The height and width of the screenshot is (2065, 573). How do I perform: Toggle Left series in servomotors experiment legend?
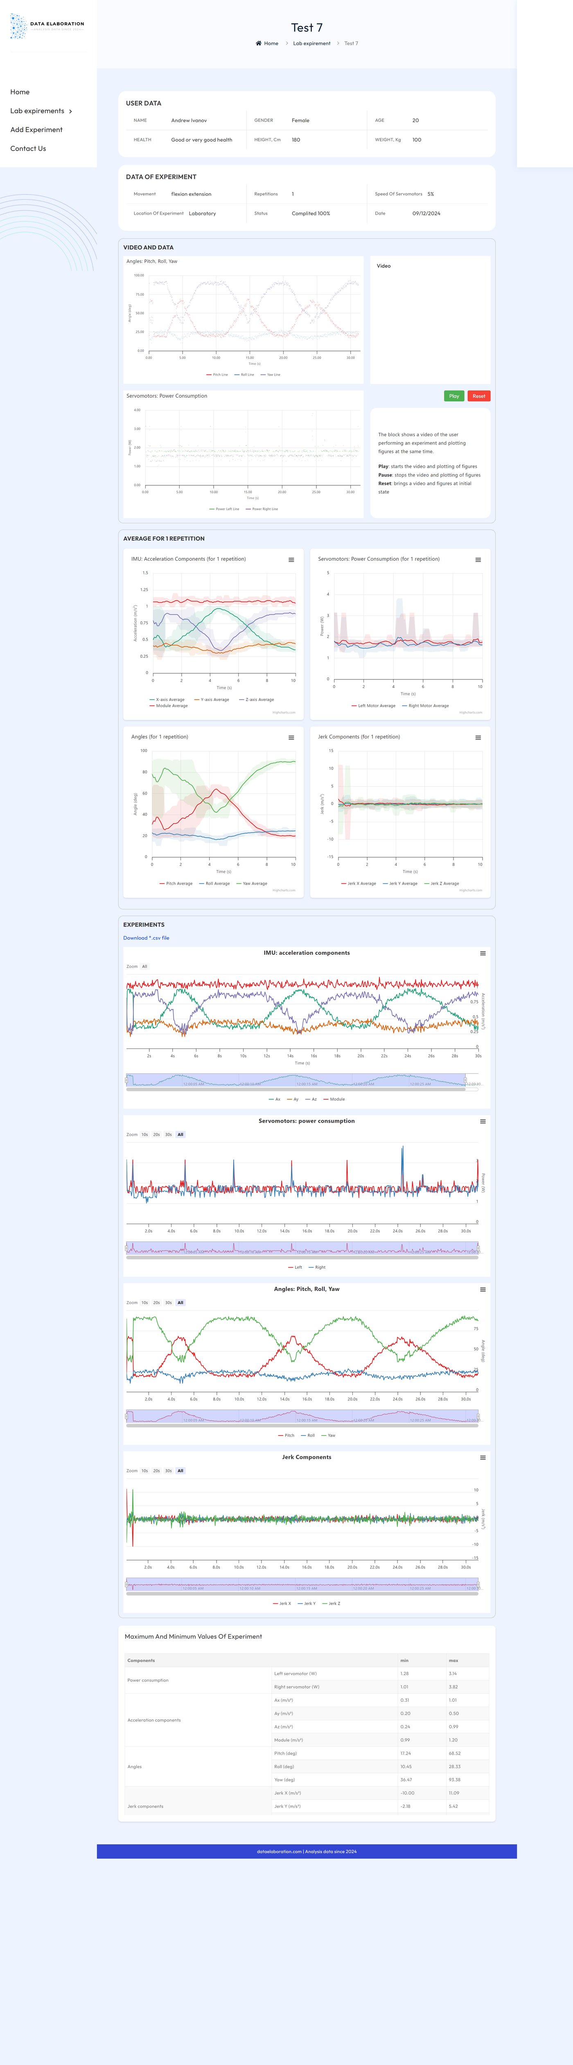pos(295,1267)
